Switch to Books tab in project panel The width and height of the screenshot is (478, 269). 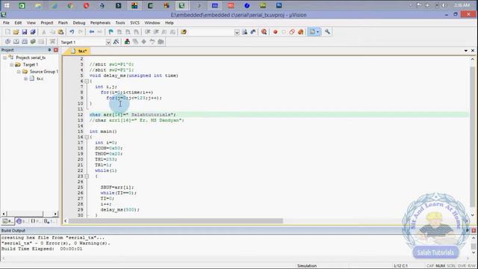pos(22,221)
